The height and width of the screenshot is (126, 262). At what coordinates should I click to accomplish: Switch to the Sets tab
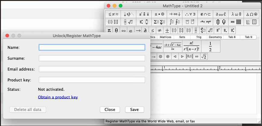(182, 37)
